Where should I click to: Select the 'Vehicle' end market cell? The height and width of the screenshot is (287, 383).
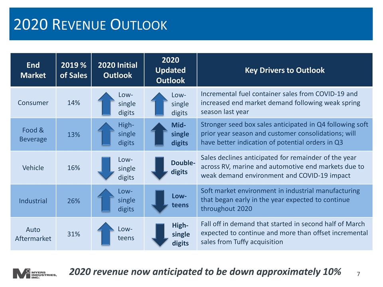click(x=33, y=168)
